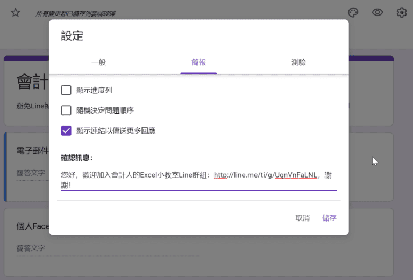Open the color palette theme icon
This screenshot has width=413, height=280.
(x=353, y=12)
